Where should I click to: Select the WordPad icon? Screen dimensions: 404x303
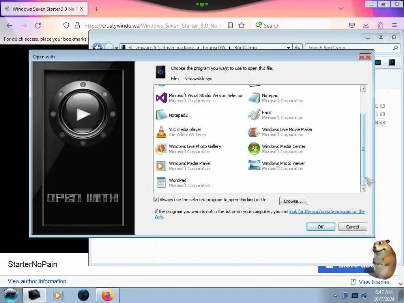coord(161,183)
